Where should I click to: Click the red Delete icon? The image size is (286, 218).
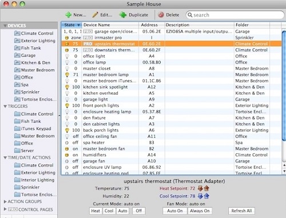[161, 15]
